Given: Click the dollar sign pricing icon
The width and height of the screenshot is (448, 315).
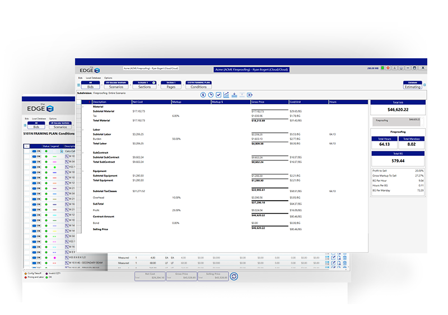Looking at the screenshot, I should tap(203, 95).
